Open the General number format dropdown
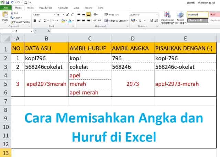This screenshot has height=157, width=220. [157, 14]
